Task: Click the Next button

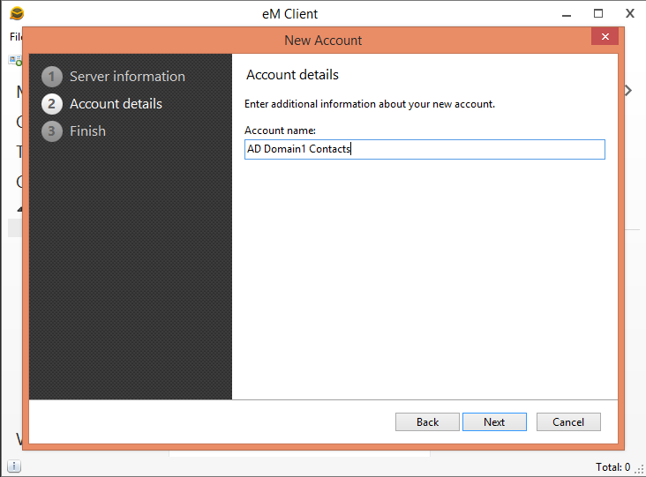Action: [494, 421]
